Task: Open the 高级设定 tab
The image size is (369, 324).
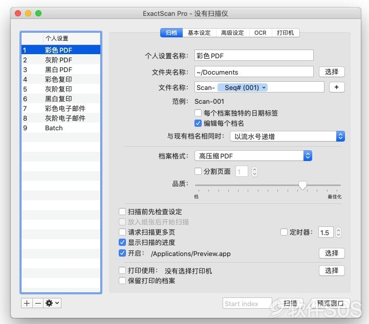Action: pyautogui.click(x=232, y=33)
